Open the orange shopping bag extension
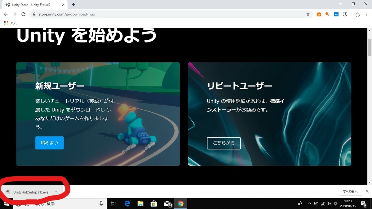The image size is (372, 209). tap(319, 14)
